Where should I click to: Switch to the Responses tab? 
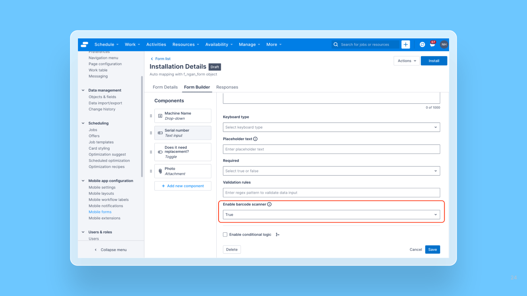click(x=227, y=87)
